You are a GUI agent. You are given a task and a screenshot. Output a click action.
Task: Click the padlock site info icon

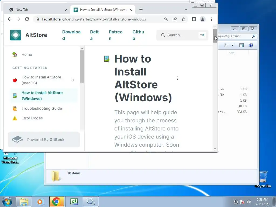click(x=37, y=19)
